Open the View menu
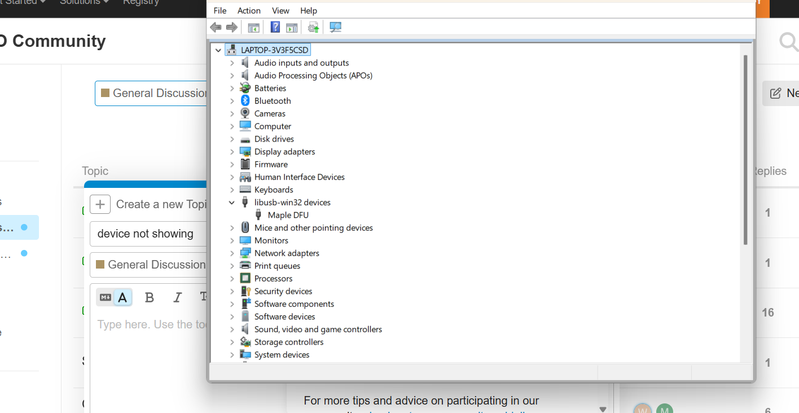The width and height of the screenshot is (799, 413). (280, 11)
